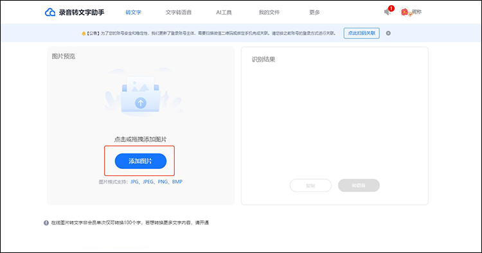Click the user avatar icon

(x=404, y=12)
